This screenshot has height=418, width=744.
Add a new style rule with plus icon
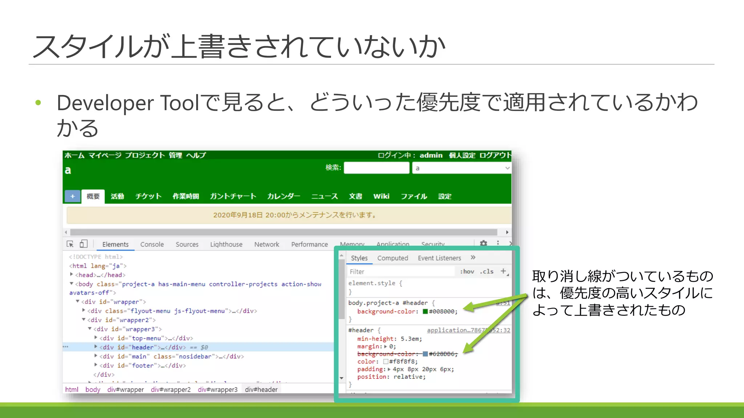tap(504, 271)
